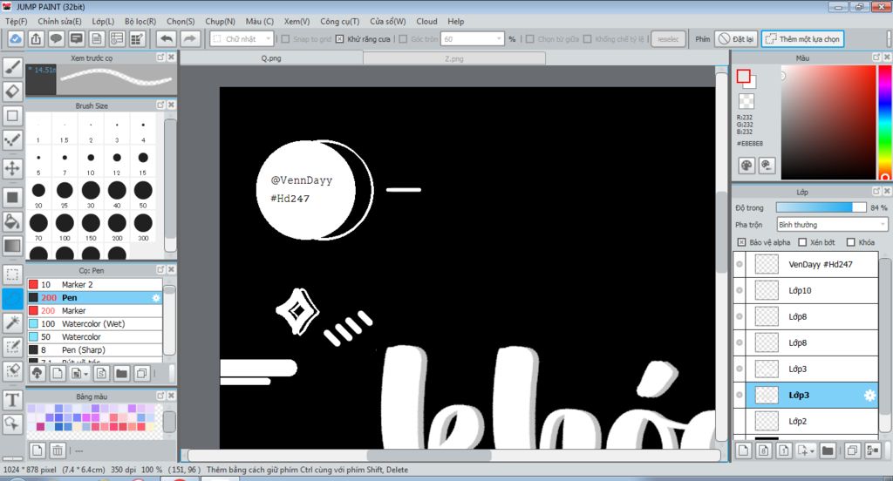Open Pen brush settings gear
This screenshot has width=893, height=481.
coord(156,298)
